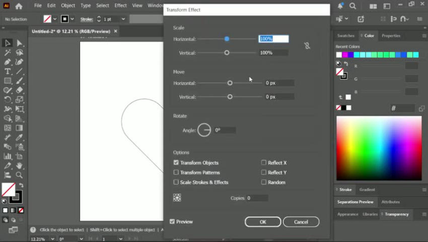Open the Edit menu

pyautogui.click(x=51, y=6)
